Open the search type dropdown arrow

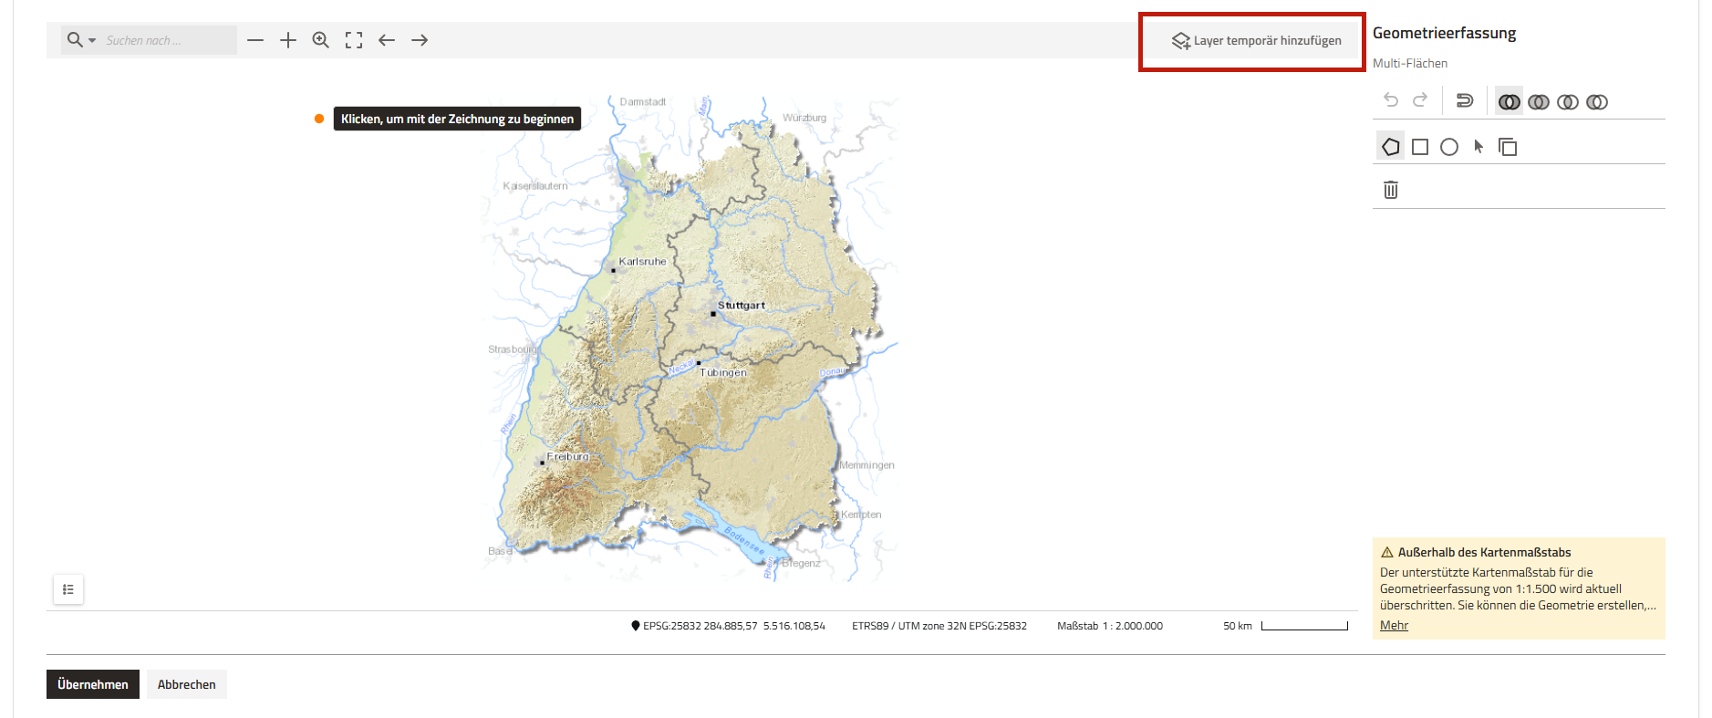tap(92, 41)
